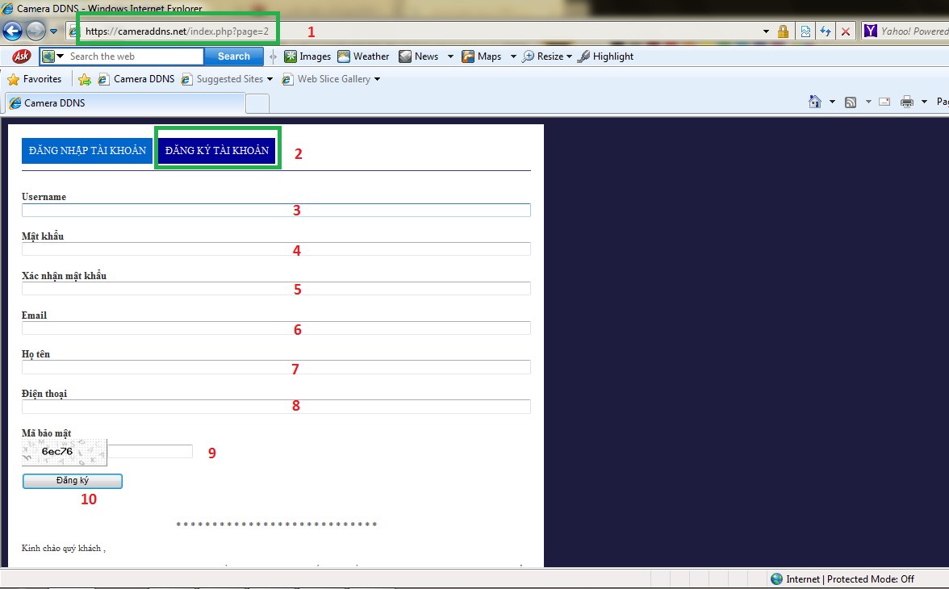This screenshot has height=589, width=949.
Task: Click the Điện thoại input field
Action: pyautogui.click(x=276, y=406)
